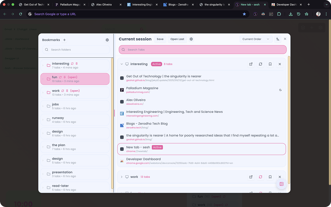Toggle pin on the work bookmark folder

point(67,91)
